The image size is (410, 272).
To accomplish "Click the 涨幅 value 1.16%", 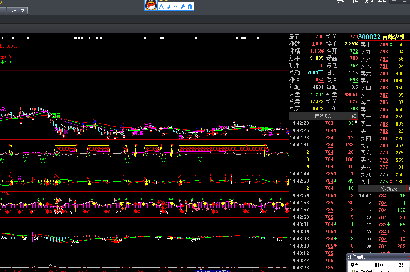I will coord(317,51).
